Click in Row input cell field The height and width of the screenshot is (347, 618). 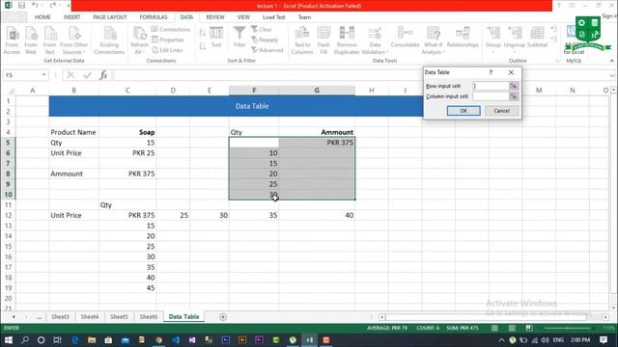click(x=491, y=86)
